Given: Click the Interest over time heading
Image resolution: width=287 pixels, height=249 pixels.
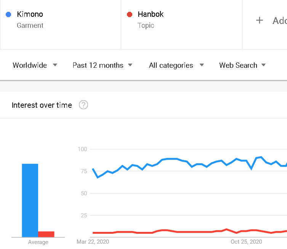Looking at the screenshot, I should 42,105.
